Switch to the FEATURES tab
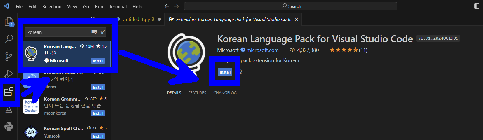 (197, 93)
